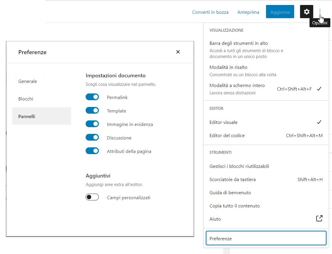Image resolution: width=332 pixels, height=254 pixels.
Task: Disable the Template panel toggle
Action: (x=92, y=110)
